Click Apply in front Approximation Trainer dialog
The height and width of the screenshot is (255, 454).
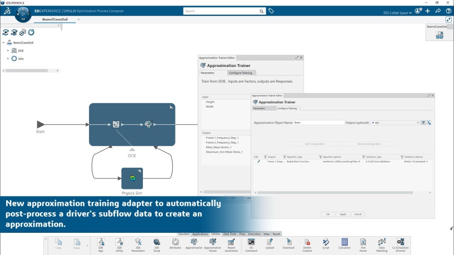tap(343, 214)
